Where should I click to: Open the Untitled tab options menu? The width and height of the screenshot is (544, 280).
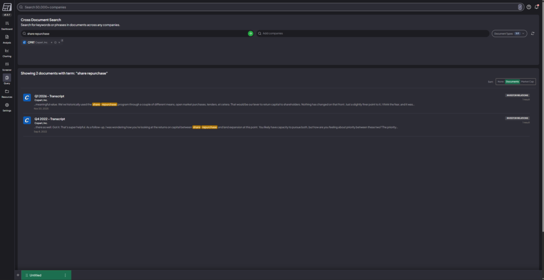click(65, 275)
